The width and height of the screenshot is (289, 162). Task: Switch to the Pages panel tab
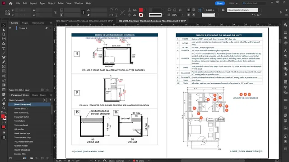point(25,23)
